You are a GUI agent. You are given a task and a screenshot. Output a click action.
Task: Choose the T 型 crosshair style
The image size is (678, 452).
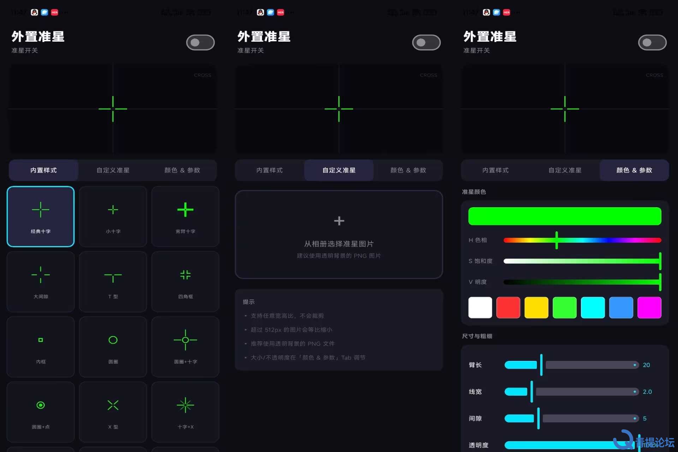tap(113, 281)
